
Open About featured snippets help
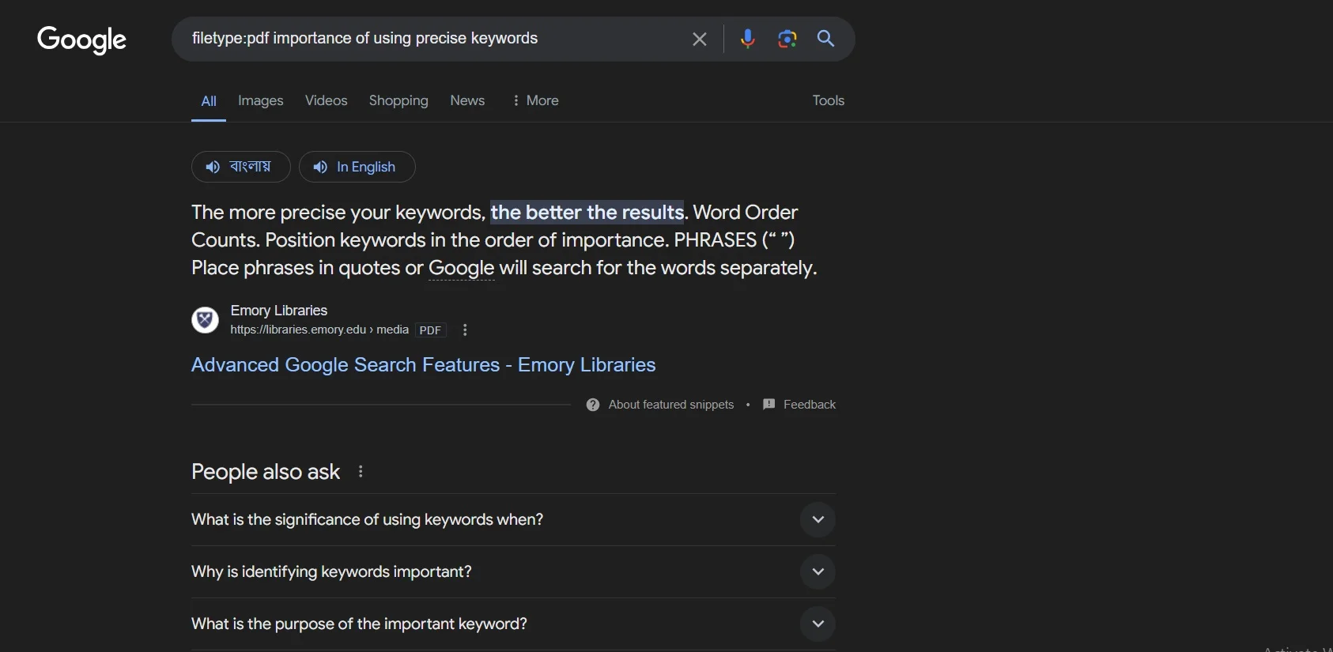point(660,405)
